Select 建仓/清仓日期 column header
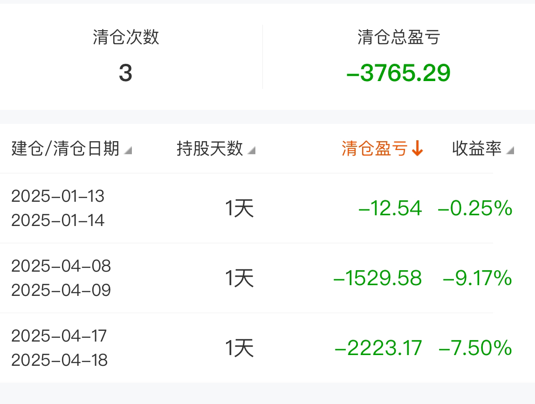This screenshot has height=404, width=535. [66, 149]
